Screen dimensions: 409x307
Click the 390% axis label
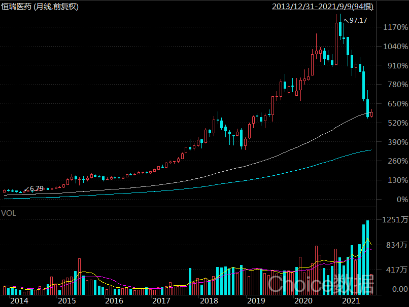tap(397, 142)
